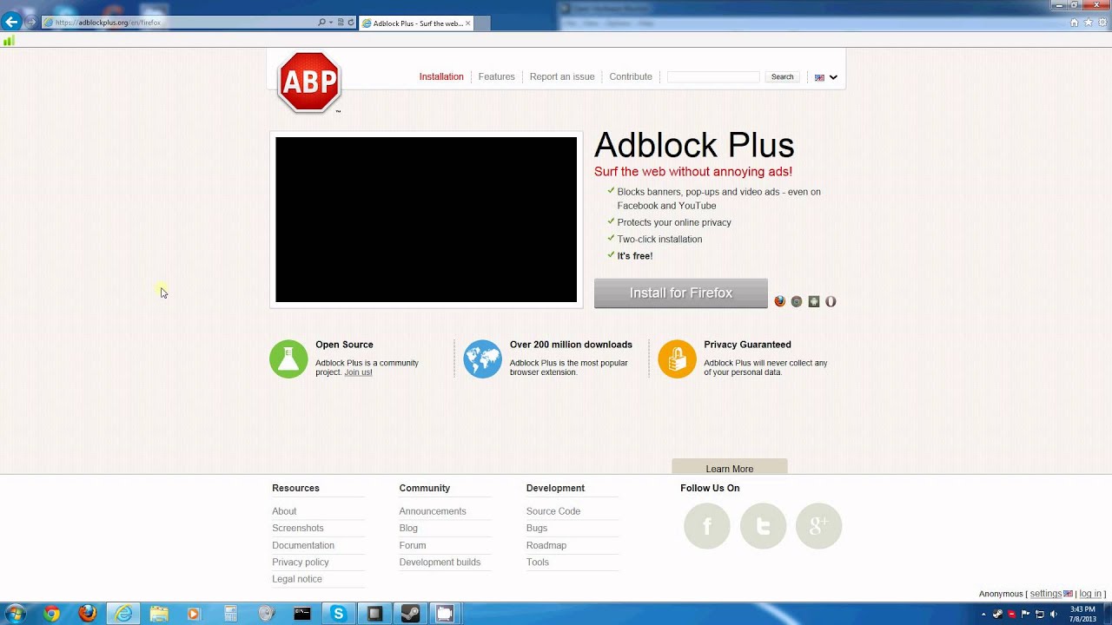Expand the language selector dropdown arrow
1112x625 pixels.
[833, 77]
